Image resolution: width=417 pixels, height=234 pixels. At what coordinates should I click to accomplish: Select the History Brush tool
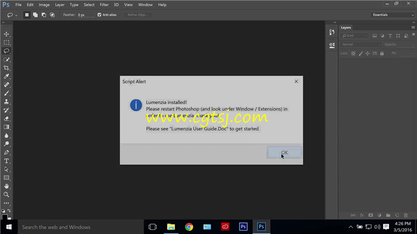(6, 110)
